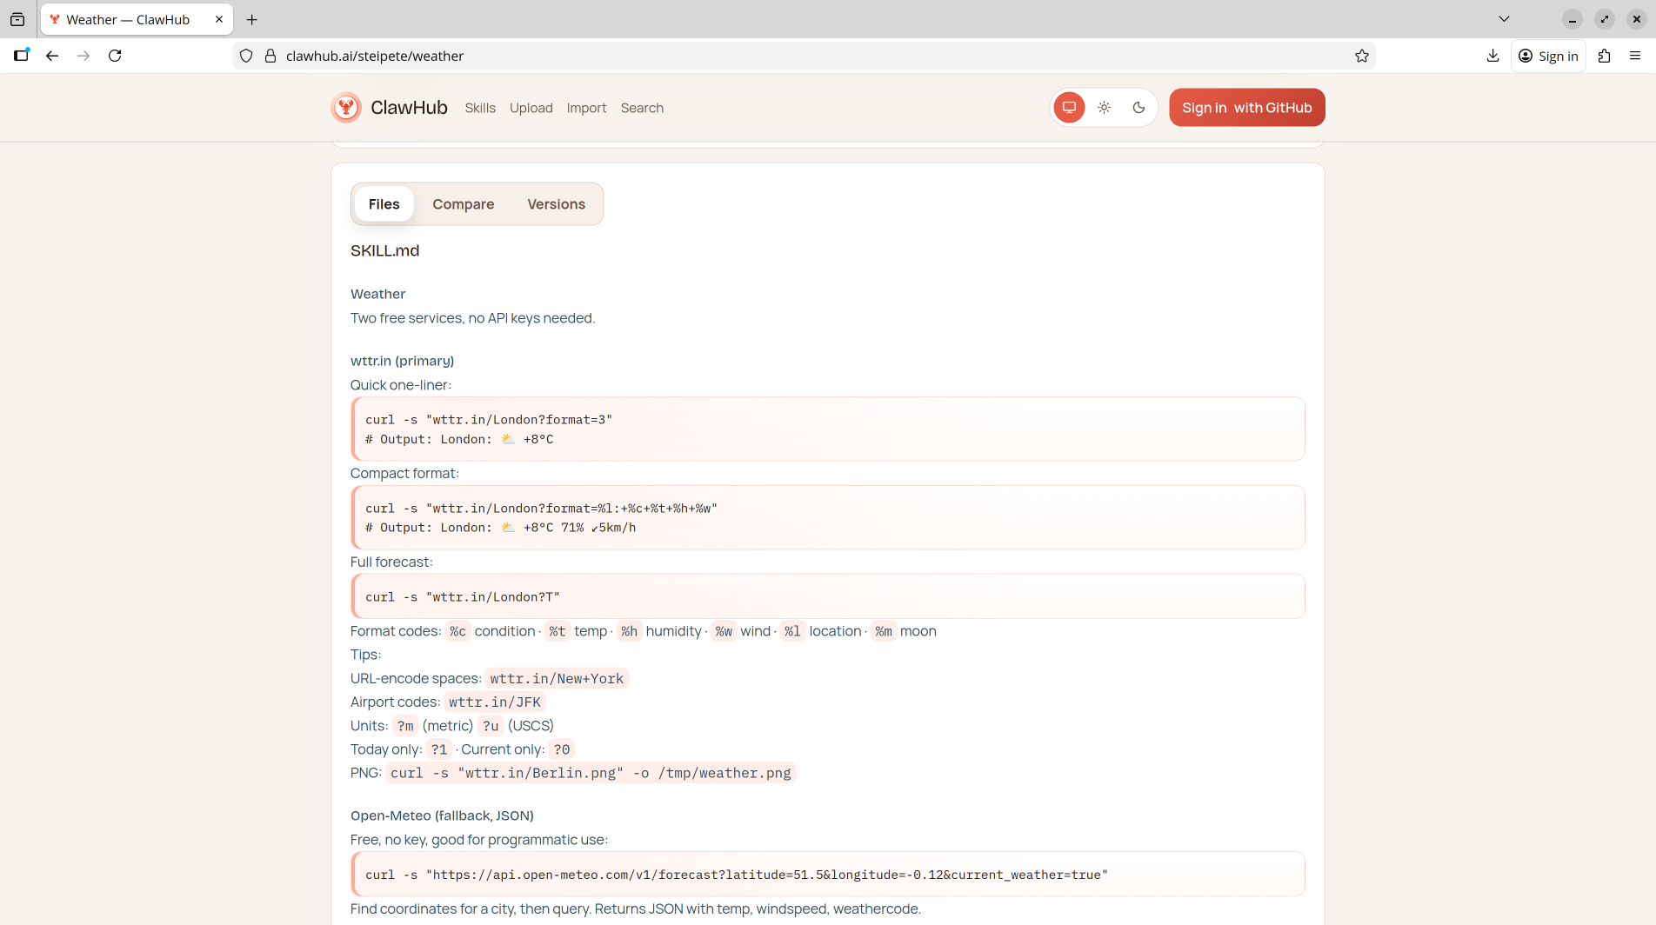Switch to the Compare tab
The height and width of the screenshot is (925, 1656).
coord(463,204)
